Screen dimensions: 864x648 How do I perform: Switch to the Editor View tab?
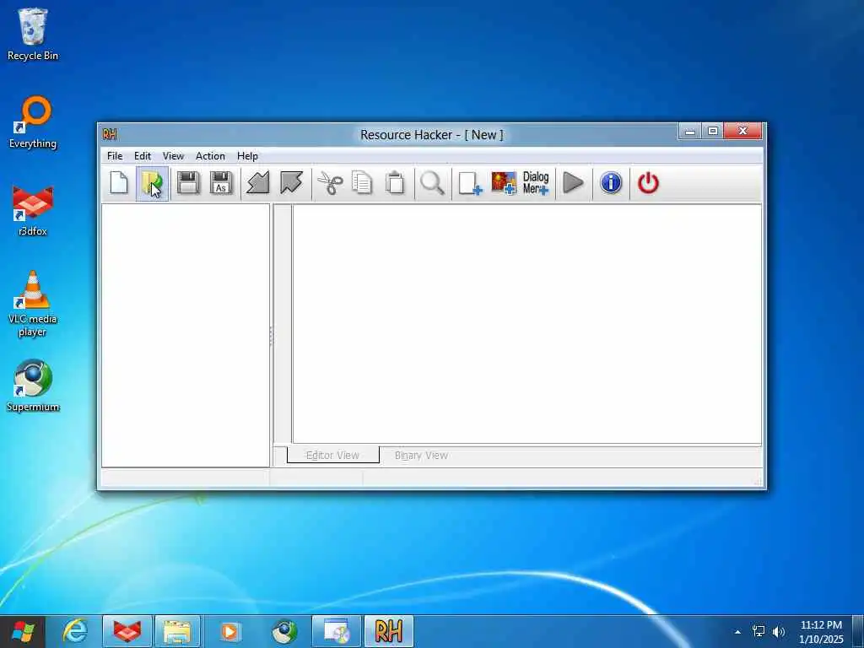[332, 455]
